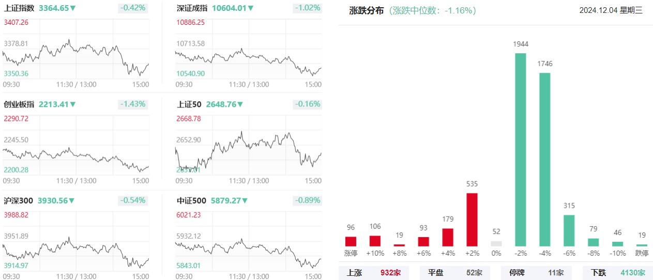
Task: Select the 上涨 932家 summary box
Action: tap(374, 273)
